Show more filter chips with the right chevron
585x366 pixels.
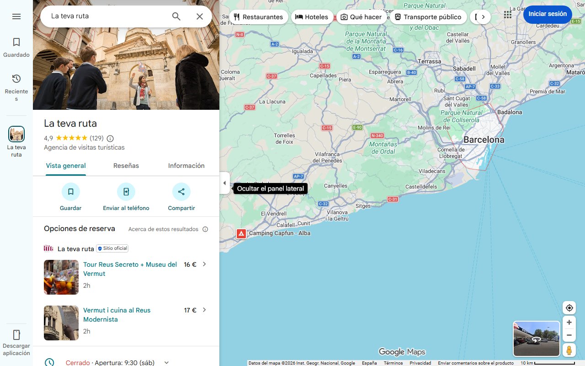[483, 16]
